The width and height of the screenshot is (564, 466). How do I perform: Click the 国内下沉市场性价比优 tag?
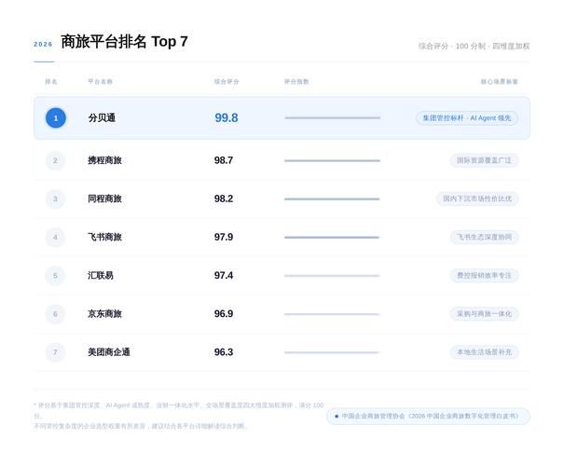(x=477, y=199)
